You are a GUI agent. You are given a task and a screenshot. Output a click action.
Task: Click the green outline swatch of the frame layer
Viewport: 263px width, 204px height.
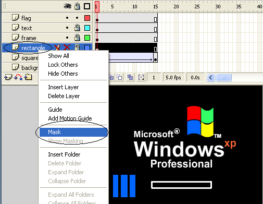[x=87, y=38]
